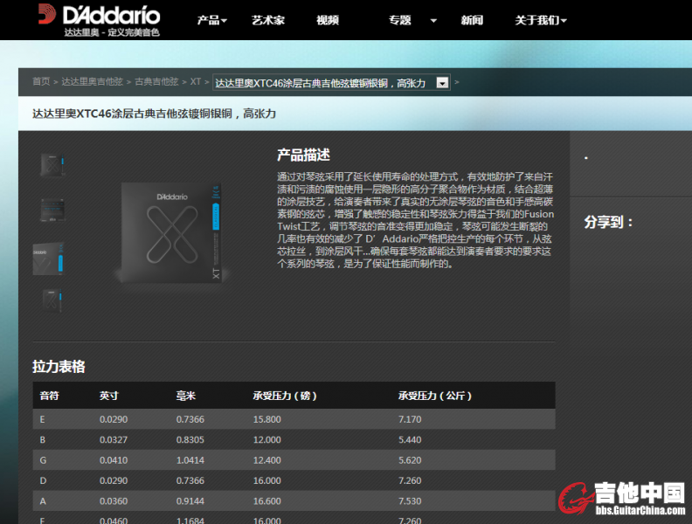The height and width of the screenshot is (524, 692).
Task: Click the product title 达达里奥XTC46涂层古典吉他弦
Action: click(x=154, y=114)
